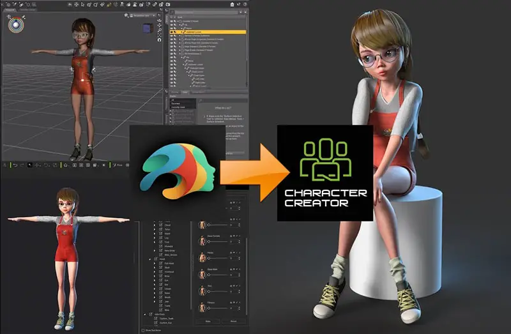Screen dimensions: 511x334
Task: Expand the Full Head tree item arrow
Action: tap(155, 263)
